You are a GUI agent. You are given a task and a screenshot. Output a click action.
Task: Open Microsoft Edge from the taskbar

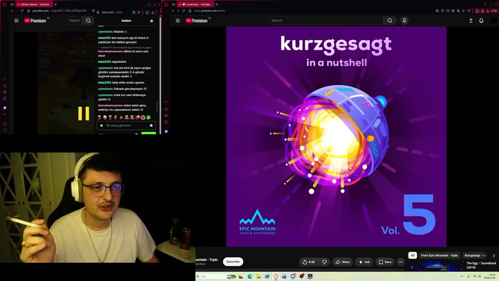[250, 276]
